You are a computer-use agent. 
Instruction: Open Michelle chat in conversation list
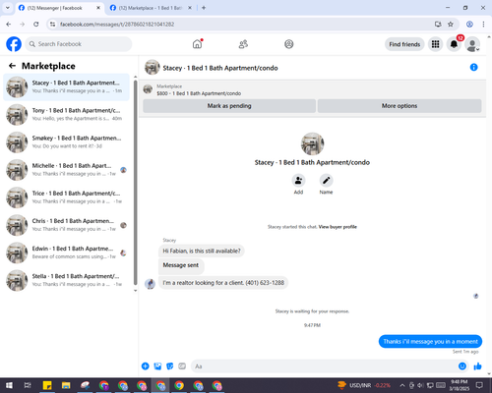click(x=66, y=170)
